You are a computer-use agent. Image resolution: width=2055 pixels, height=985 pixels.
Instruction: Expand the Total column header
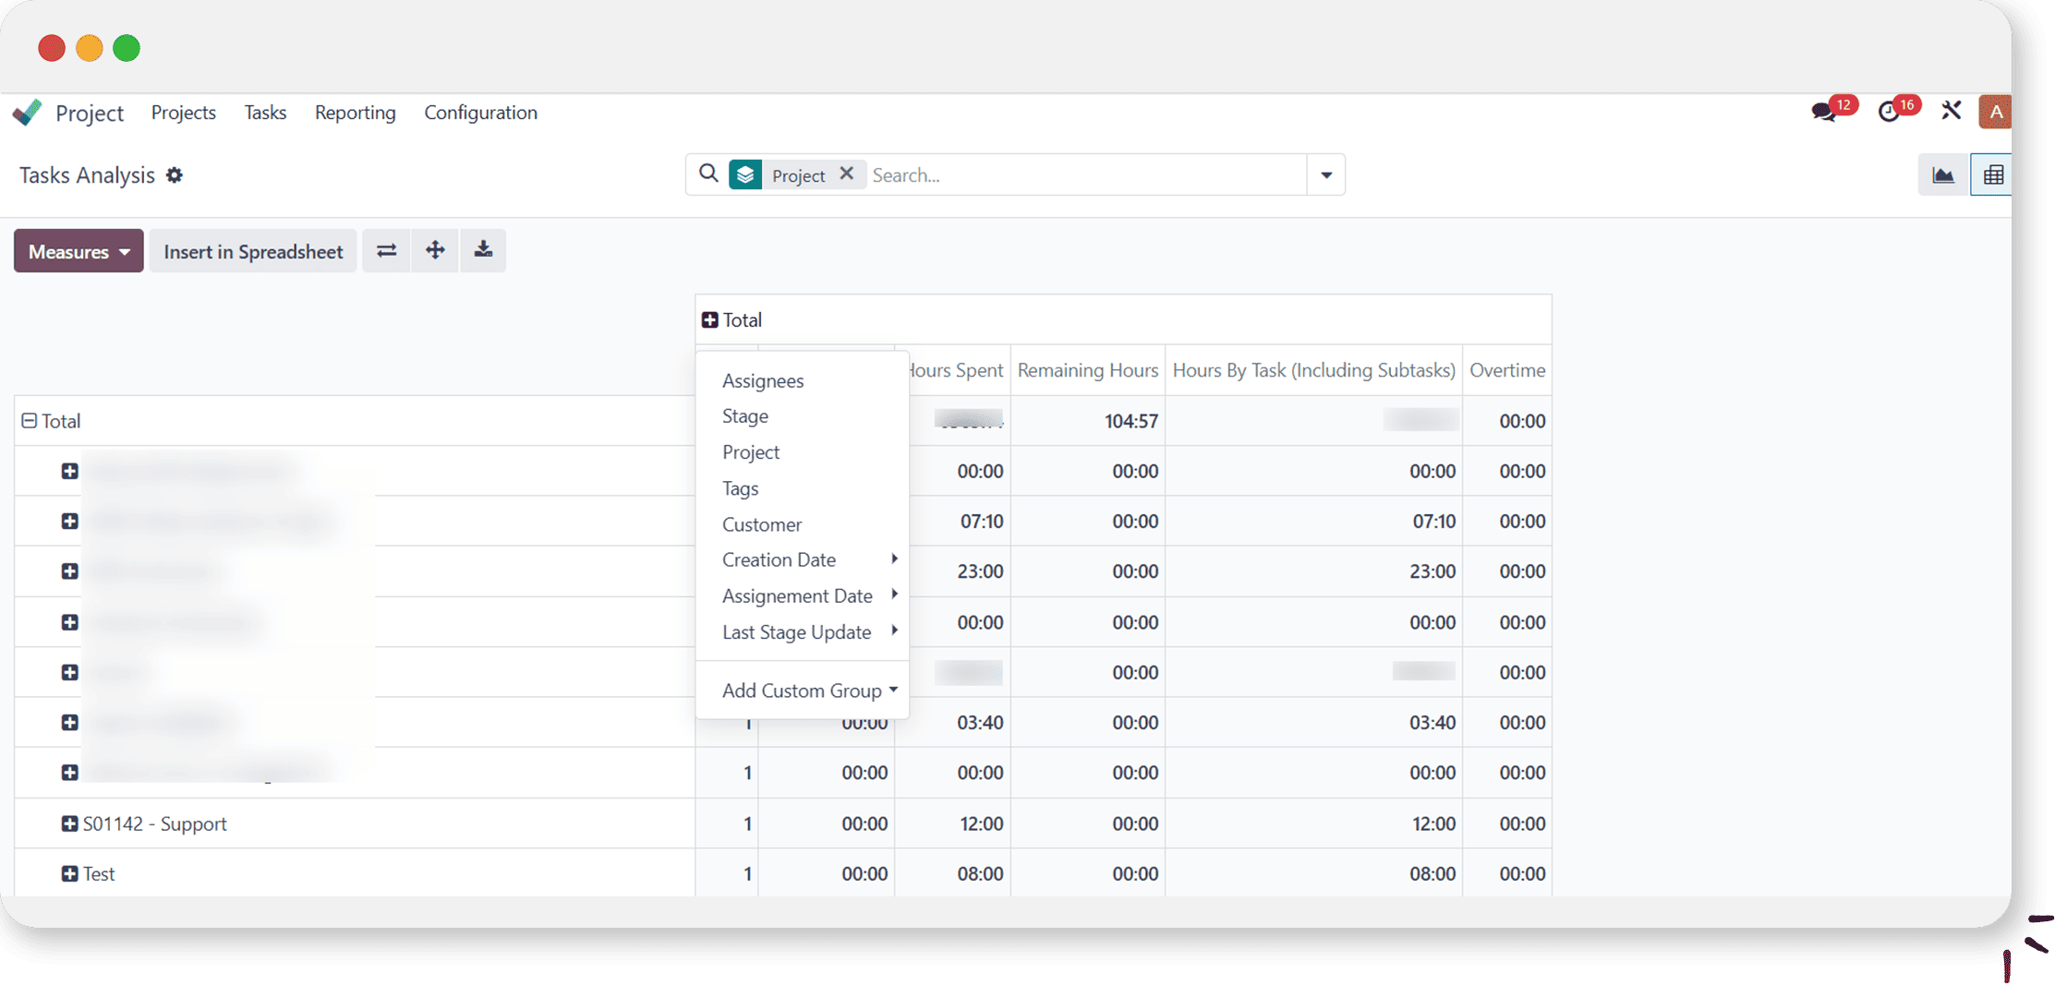coord(709,320)
